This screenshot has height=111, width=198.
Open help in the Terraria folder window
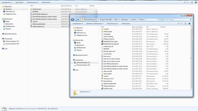point(189,23)
